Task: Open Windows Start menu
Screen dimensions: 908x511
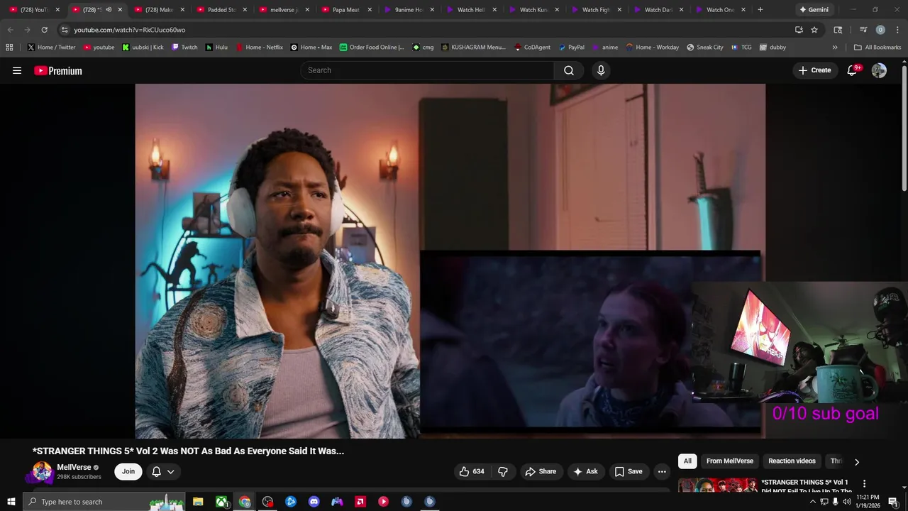Action: 11,502
